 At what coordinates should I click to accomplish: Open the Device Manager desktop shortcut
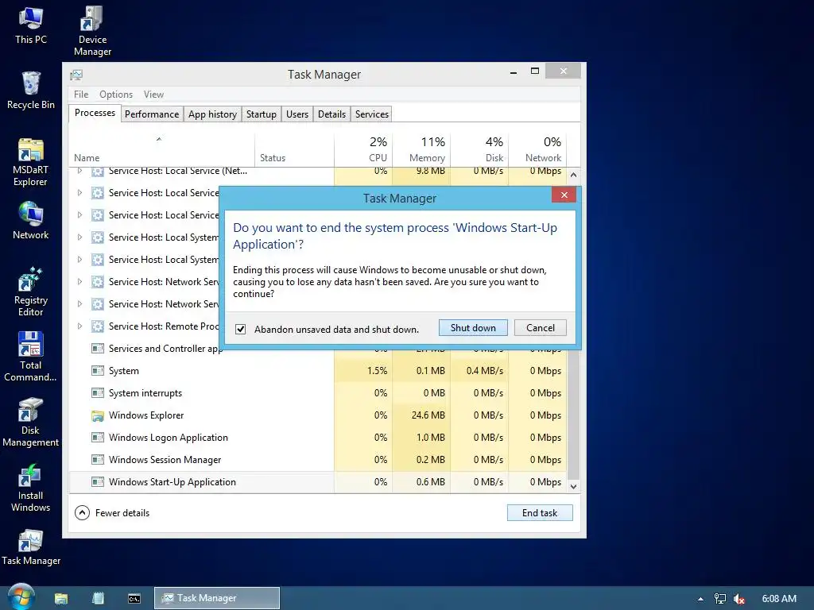92,30
